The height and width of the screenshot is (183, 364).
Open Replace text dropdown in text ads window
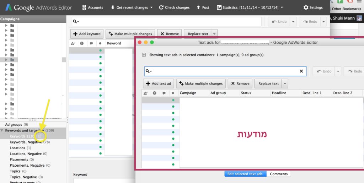click(285, 84)
